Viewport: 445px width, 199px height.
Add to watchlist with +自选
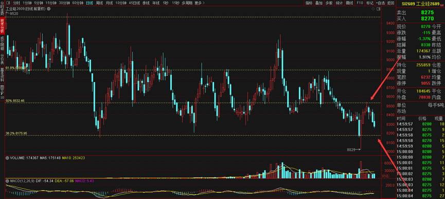(x=380, y=3)
